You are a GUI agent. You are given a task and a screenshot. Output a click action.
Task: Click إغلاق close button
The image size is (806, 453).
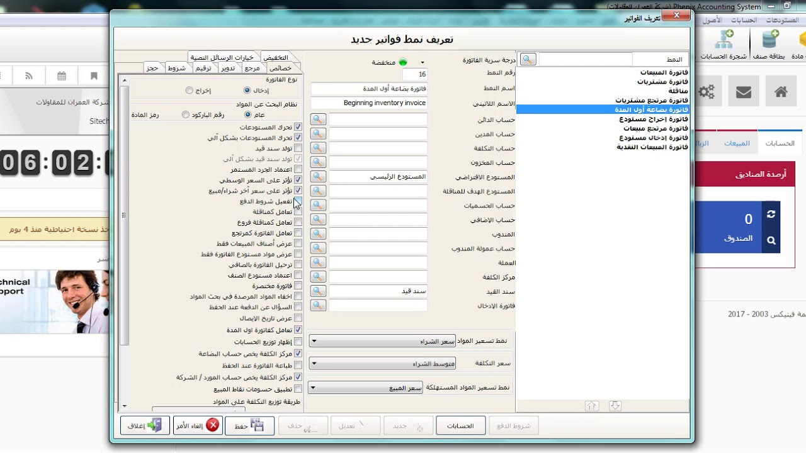coord(145,425)
